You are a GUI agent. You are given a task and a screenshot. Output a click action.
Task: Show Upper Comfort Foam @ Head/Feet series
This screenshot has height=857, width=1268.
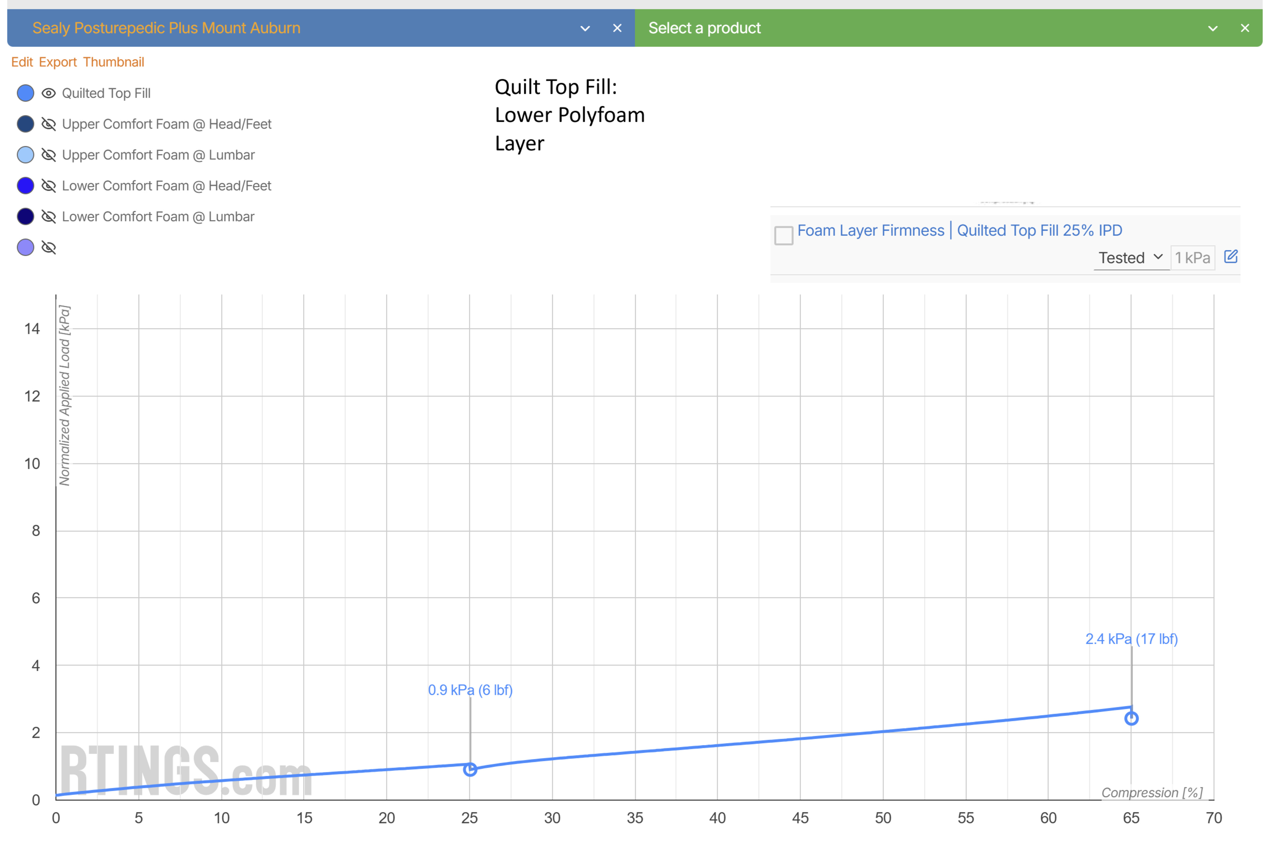tap(49, 124)
